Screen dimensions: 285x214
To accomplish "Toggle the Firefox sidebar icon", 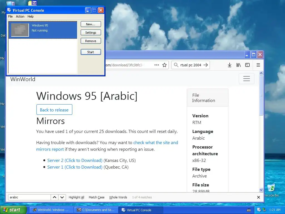I will pos(247,65).
